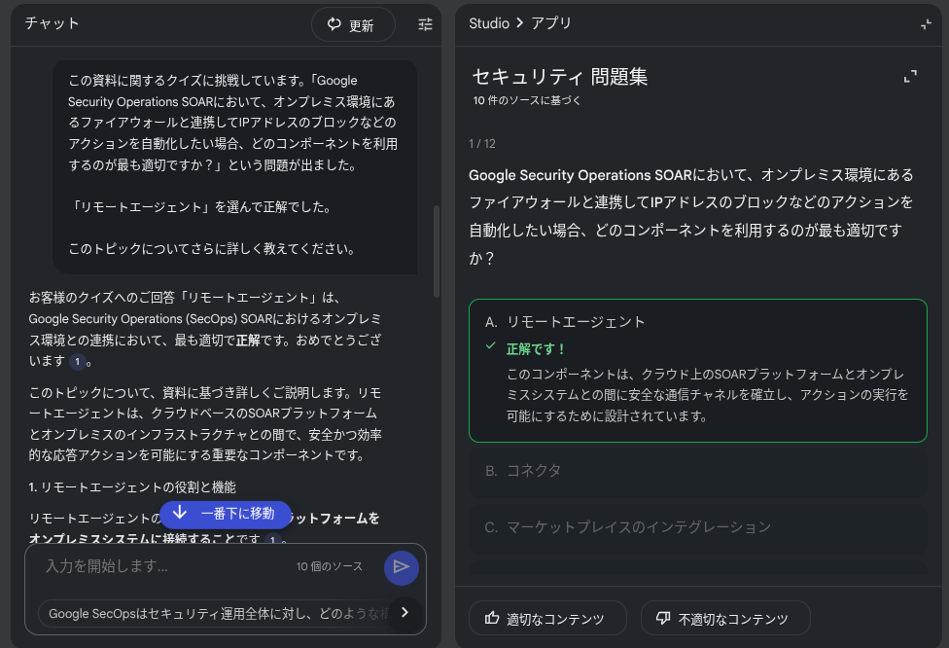Click 不適切なコンテンツ thumbs-down button
Viewport: 949px width, 648px height.
point(725,619)
